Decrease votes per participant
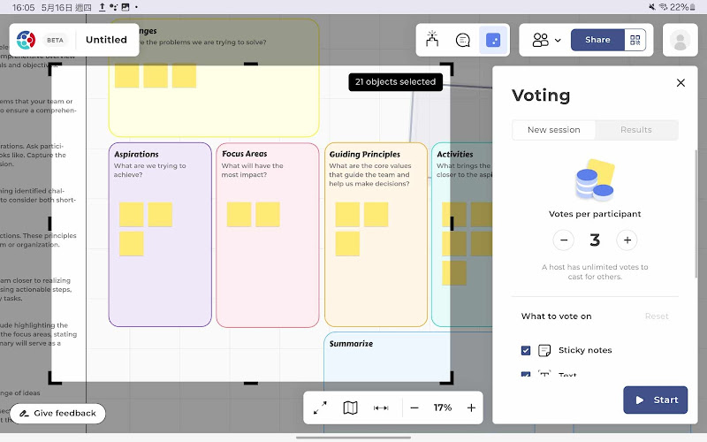Viewport: 707px width, 442px height. tap(564, 240)
